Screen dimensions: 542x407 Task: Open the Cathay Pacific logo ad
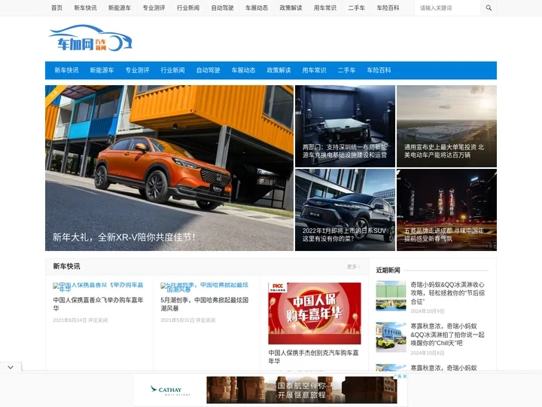point(170,390)
